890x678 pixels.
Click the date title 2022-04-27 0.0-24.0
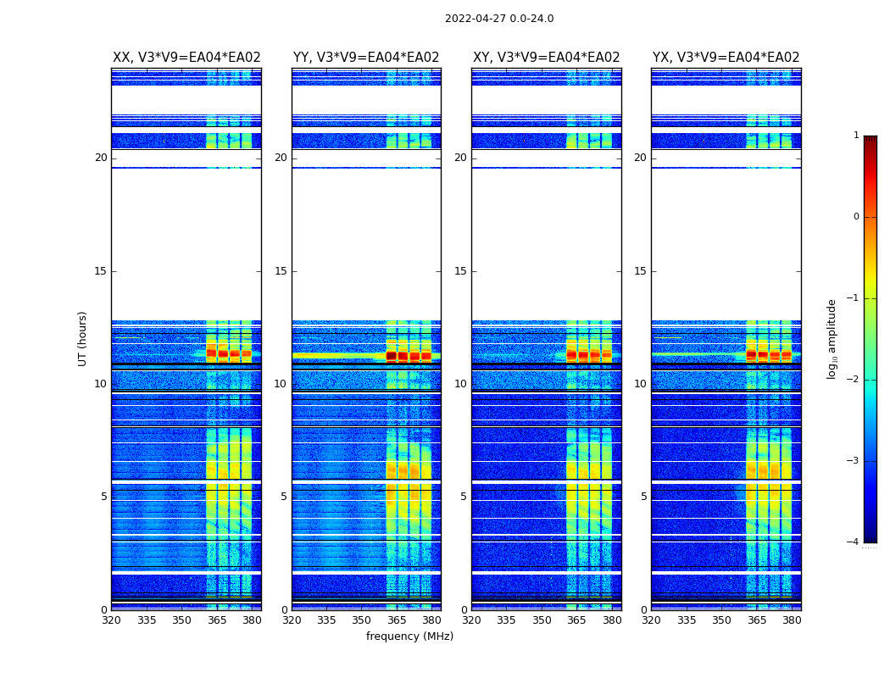coord(499,19)
